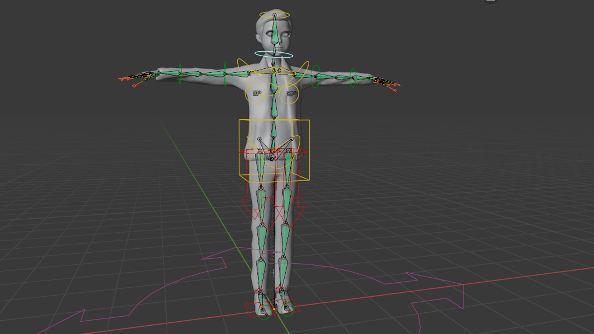Viewport: 594px width, 334px height.
Task: Pick the green ring on the screen-right forearm
Action: [353, 78]
